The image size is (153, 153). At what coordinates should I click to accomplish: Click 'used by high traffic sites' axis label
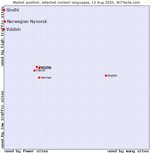tap(2, 36)
